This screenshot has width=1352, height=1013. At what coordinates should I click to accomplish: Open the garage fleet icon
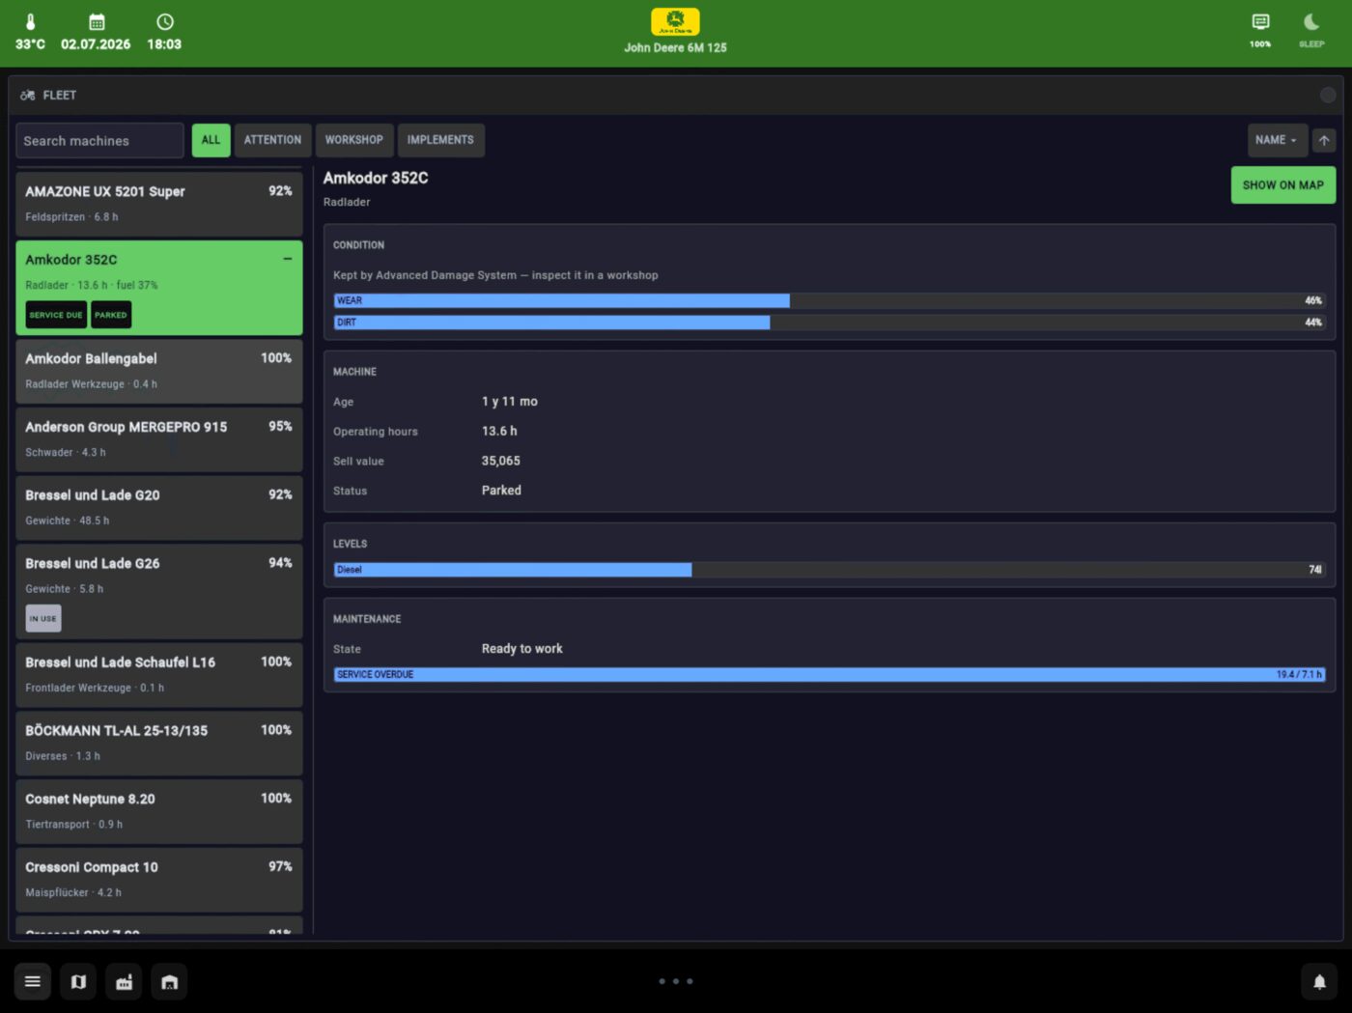[x=169, y=982]
